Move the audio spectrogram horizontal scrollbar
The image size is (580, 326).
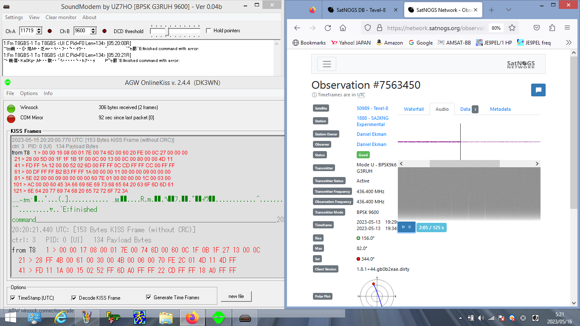tap(465, 163)
